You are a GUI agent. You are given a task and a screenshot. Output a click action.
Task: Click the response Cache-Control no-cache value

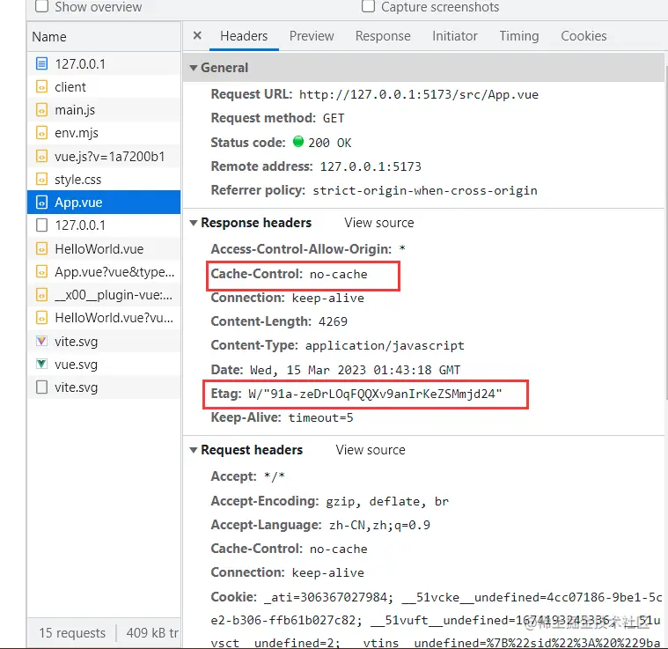338,275
